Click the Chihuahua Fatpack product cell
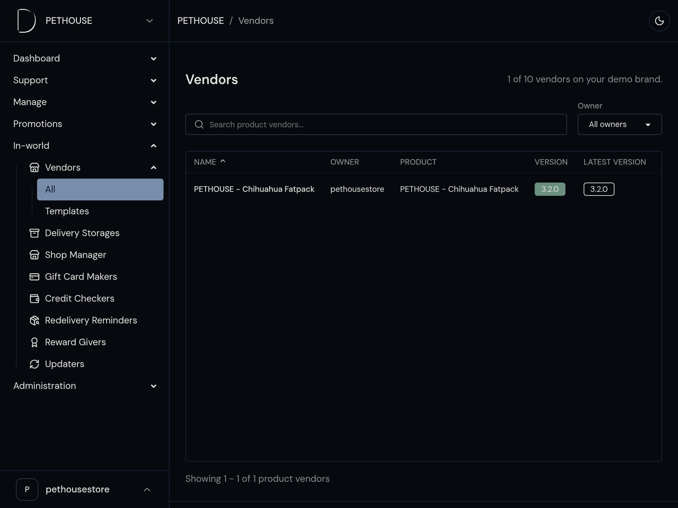This screenshot has width=678, height=508. coord(459,189)
